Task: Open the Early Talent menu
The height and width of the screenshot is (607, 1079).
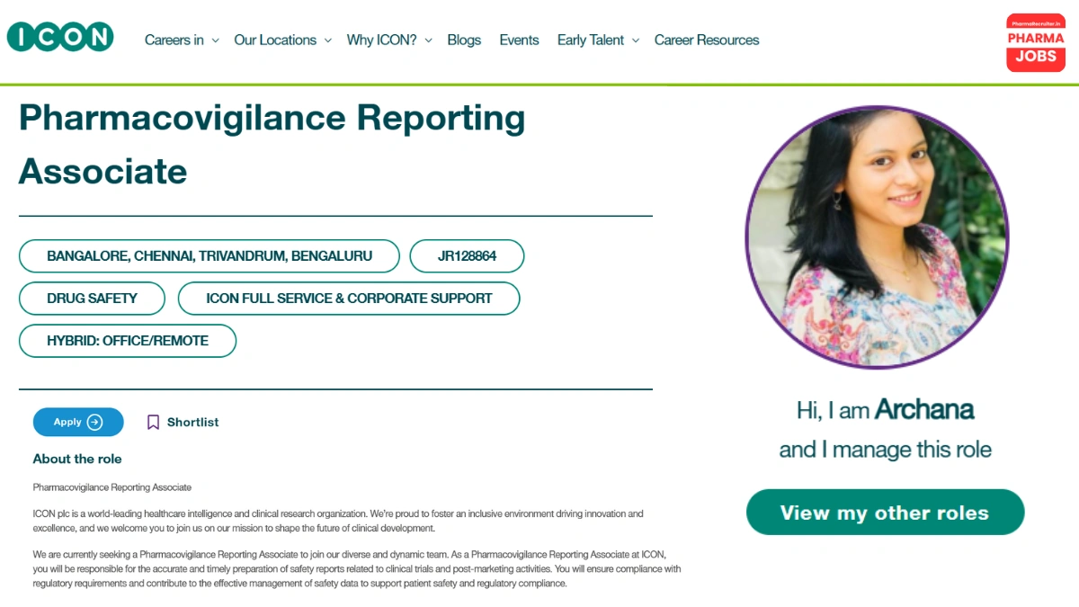Action: (591, 40)
